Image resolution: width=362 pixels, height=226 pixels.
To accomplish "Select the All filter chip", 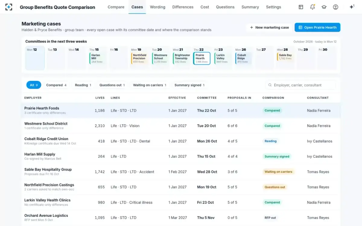I will [34, 85].
